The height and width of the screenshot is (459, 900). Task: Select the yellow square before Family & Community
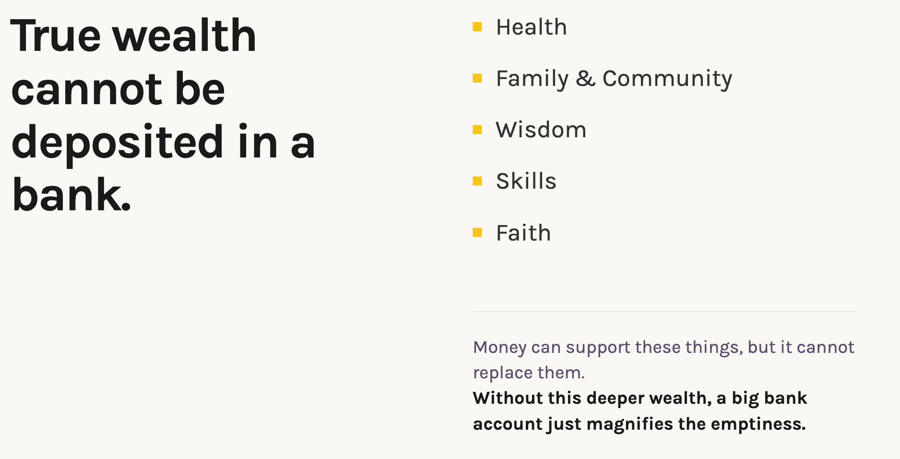click(x=477, y=78)
